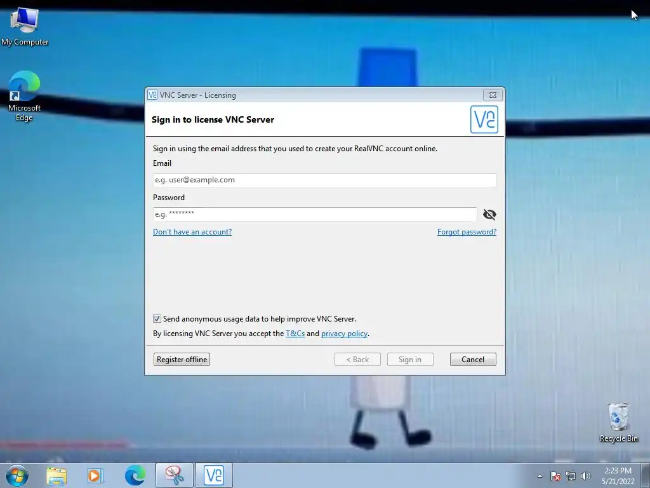Viewport: 650px width, 488px height.
Task: Switch to Snipping Tool in taskbar
Action: tap(175, 475)
